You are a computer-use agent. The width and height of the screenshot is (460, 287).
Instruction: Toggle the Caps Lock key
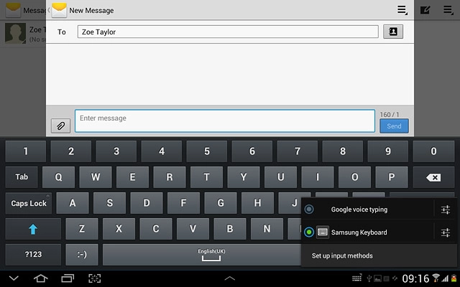[x=29, y=203]
